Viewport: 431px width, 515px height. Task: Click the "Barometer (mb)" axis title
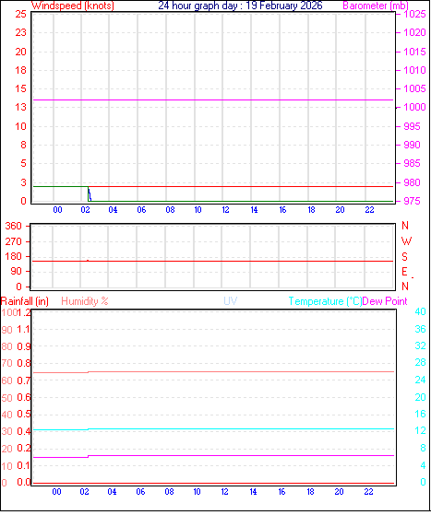[x=376, y=6]
